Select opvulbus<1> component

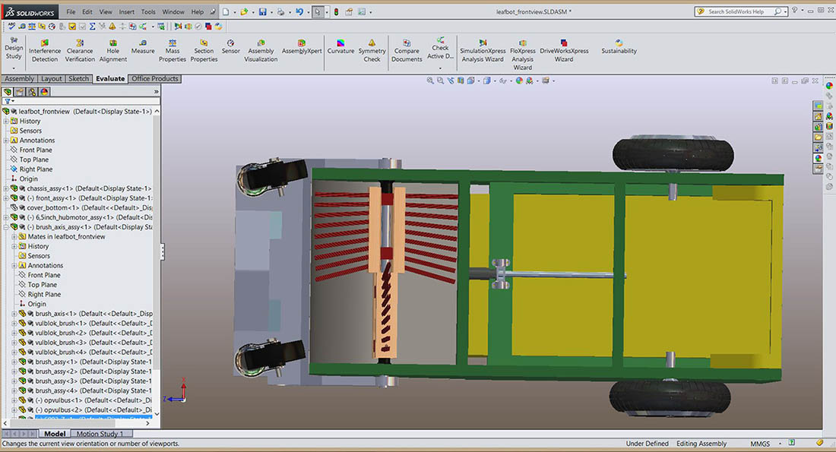coord(85,400)
